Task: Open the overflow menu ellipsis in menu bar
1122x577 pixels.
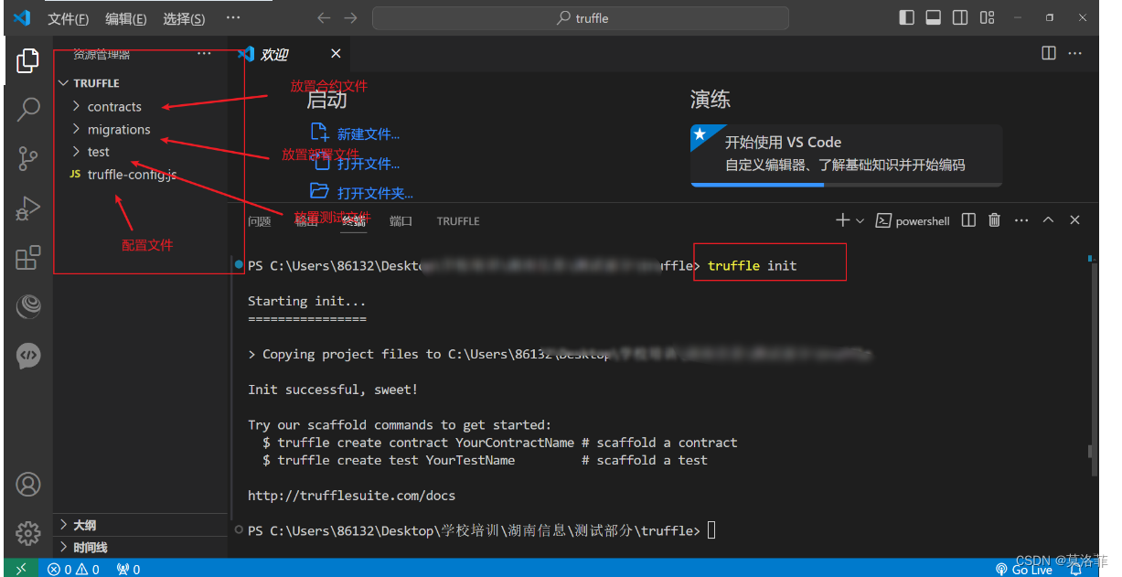Action: (233, 18)
